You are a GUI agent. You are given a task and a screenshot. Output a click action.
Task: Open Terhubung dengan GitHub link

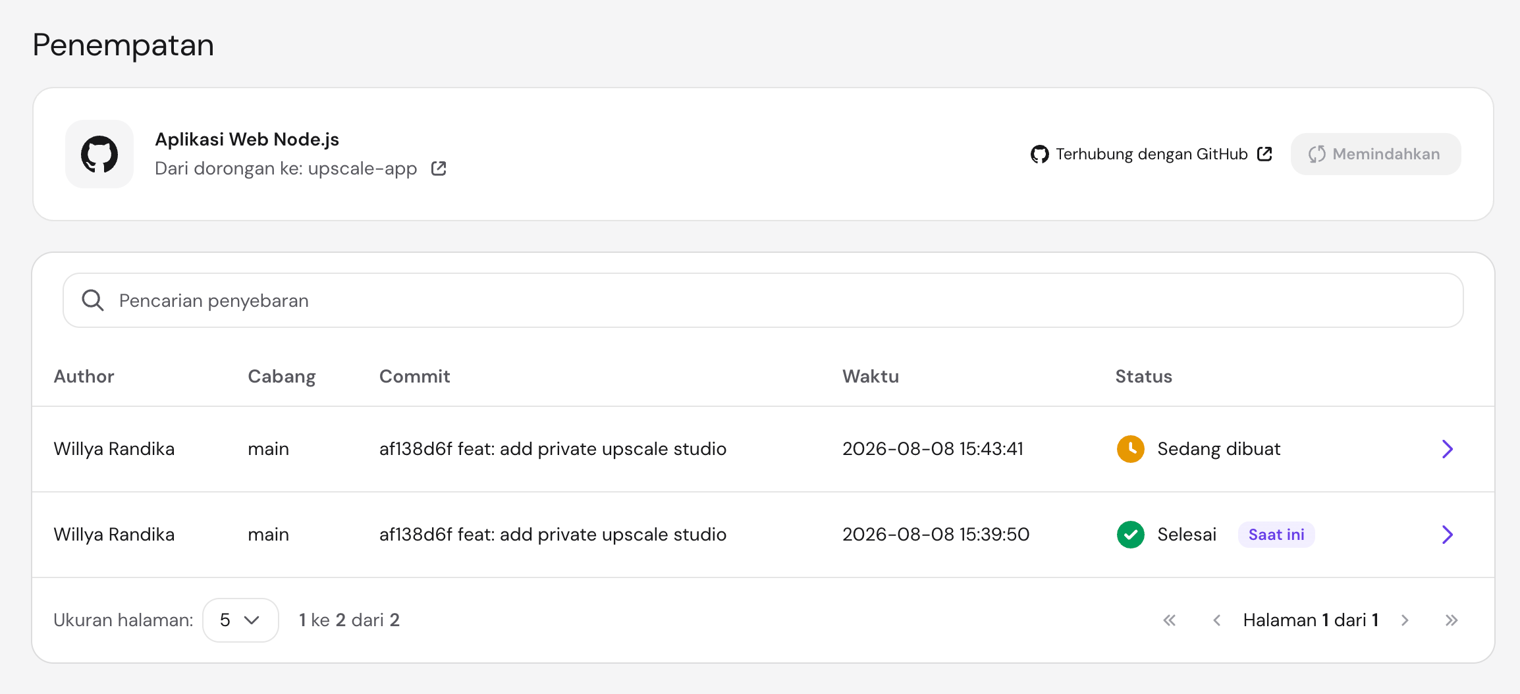1151,154
